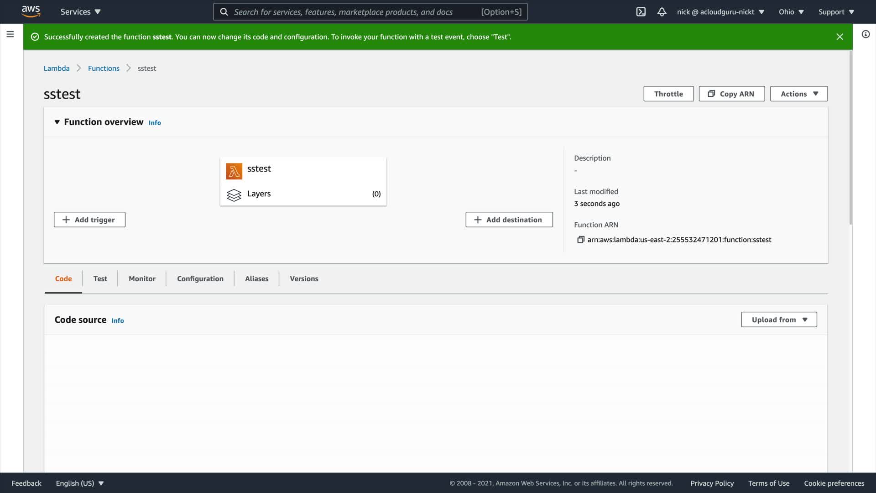Collapse the Function overview section
Image resolution: width=876 pixels, height=493 pixels.
pyautogui.click(x=57, y=122)
